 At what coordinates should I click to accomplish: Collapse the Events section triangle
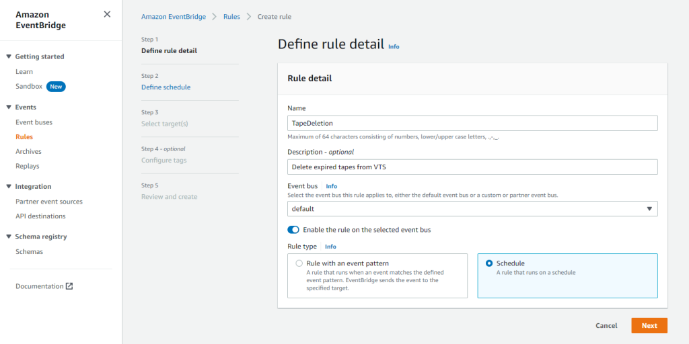pyautogui.click(x=9, y=107)
